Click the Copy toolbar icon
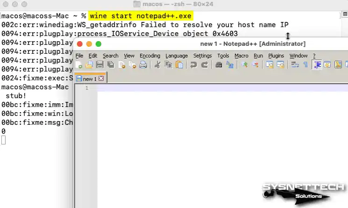Image resolution: width=348 pixels, height=208 pixels. tap(169, 65)
